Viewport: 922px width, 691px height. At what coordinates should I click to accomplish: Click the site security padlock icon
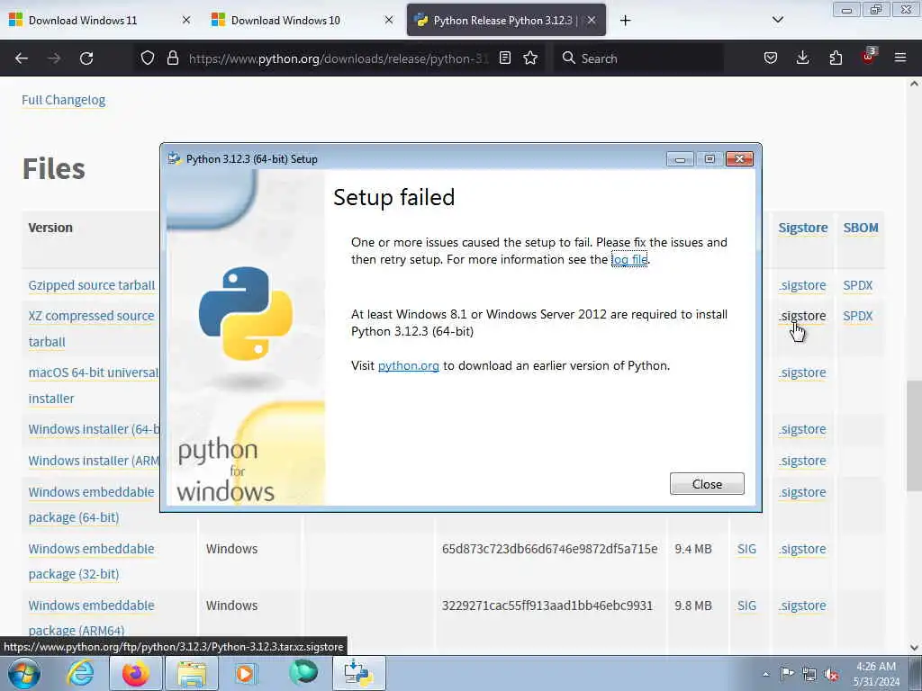[x=172, y=58]
